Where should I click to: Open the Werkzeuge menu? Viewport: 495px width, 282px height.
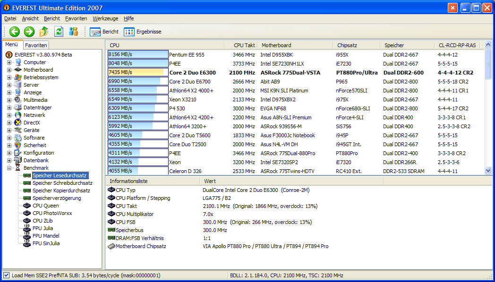click(105, 18)
